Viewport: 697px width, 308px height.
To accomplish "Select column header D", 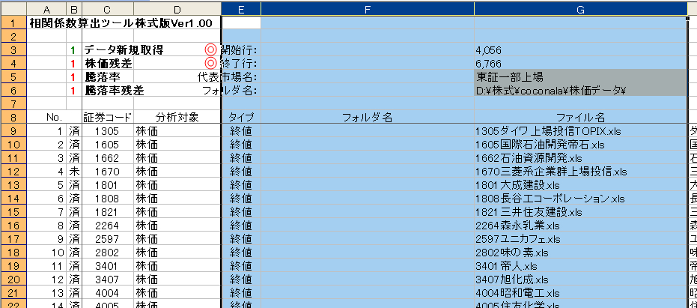I will pyautogui.click(x=177, y=9).
